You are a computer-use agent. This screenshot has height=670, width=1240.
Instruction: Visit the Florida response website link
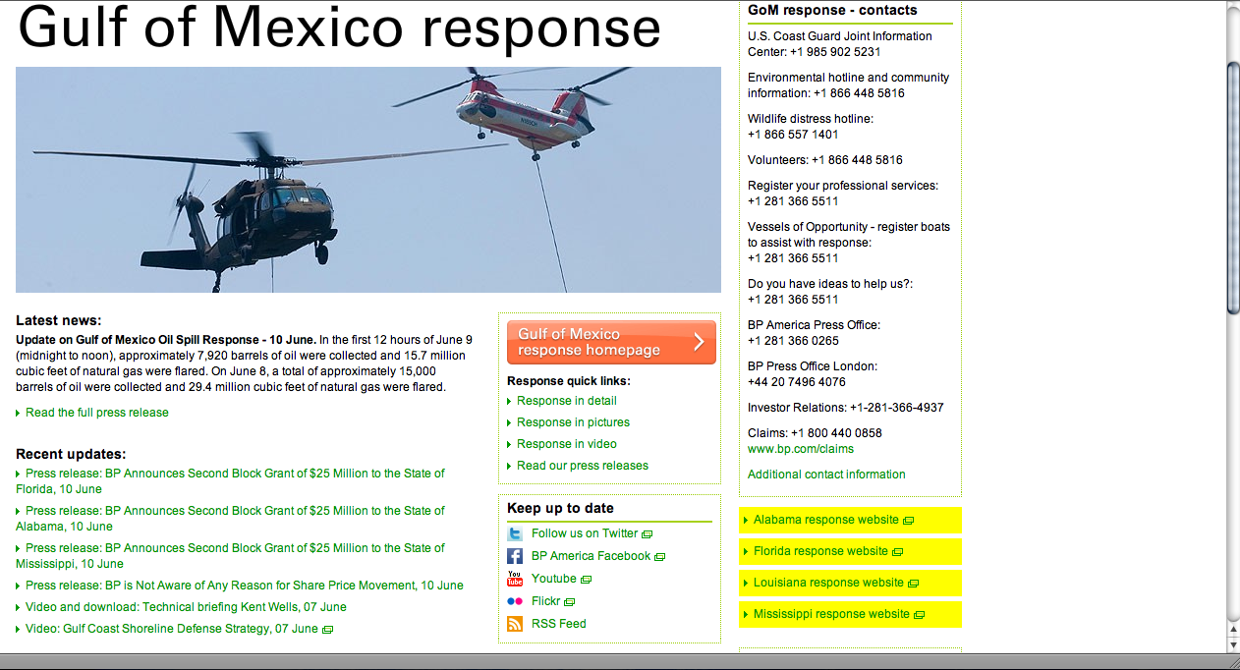[820, 551]
